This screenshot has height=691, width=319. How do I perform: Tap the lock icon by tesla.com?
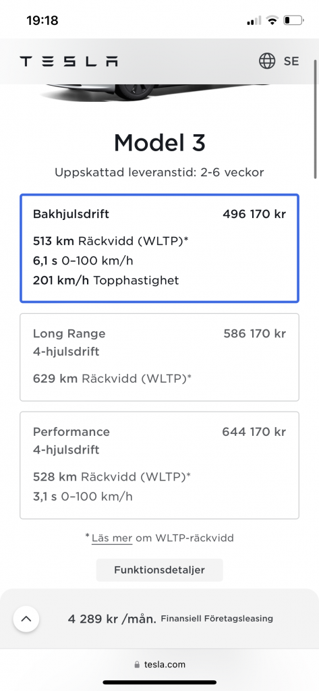tap(138, 665)
